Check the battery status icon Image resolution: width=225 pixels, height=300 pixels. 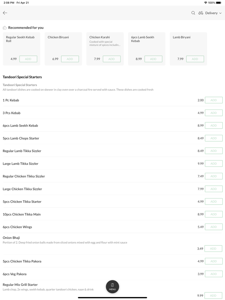coord(219,3)
